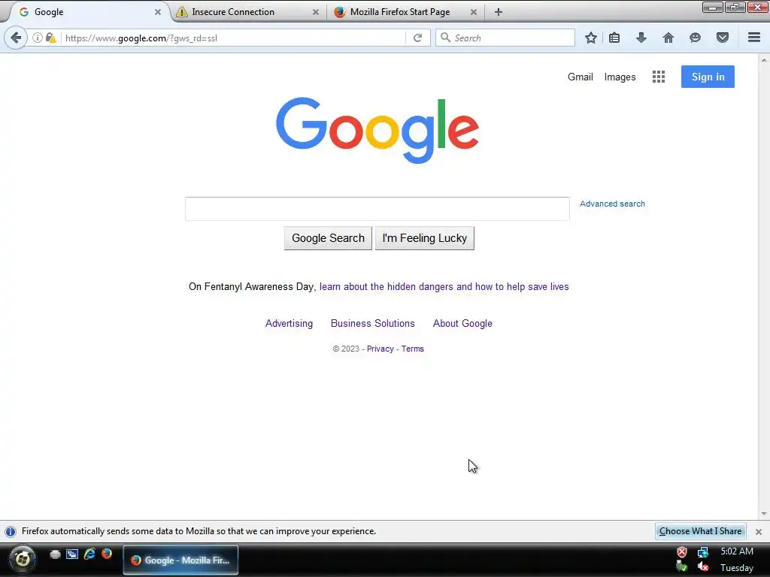Click the blue Sign in button

pos(708,77)
